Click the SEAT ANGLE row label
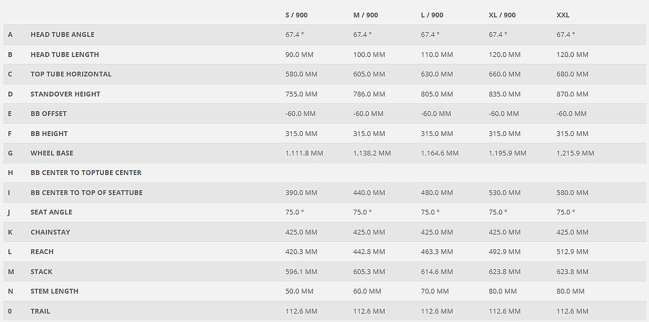 pyautogui.click(x=51, y=212)
